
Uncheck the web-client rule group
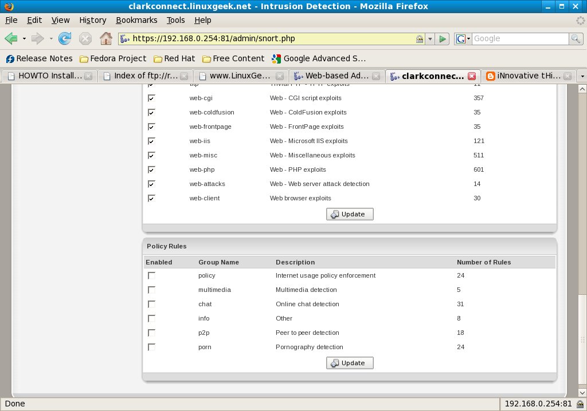(151, 198)
